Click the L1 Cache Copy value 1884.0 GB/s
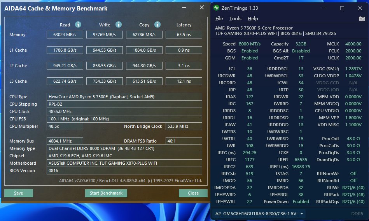Screen dimensions: 369x221 coord(144,50)
